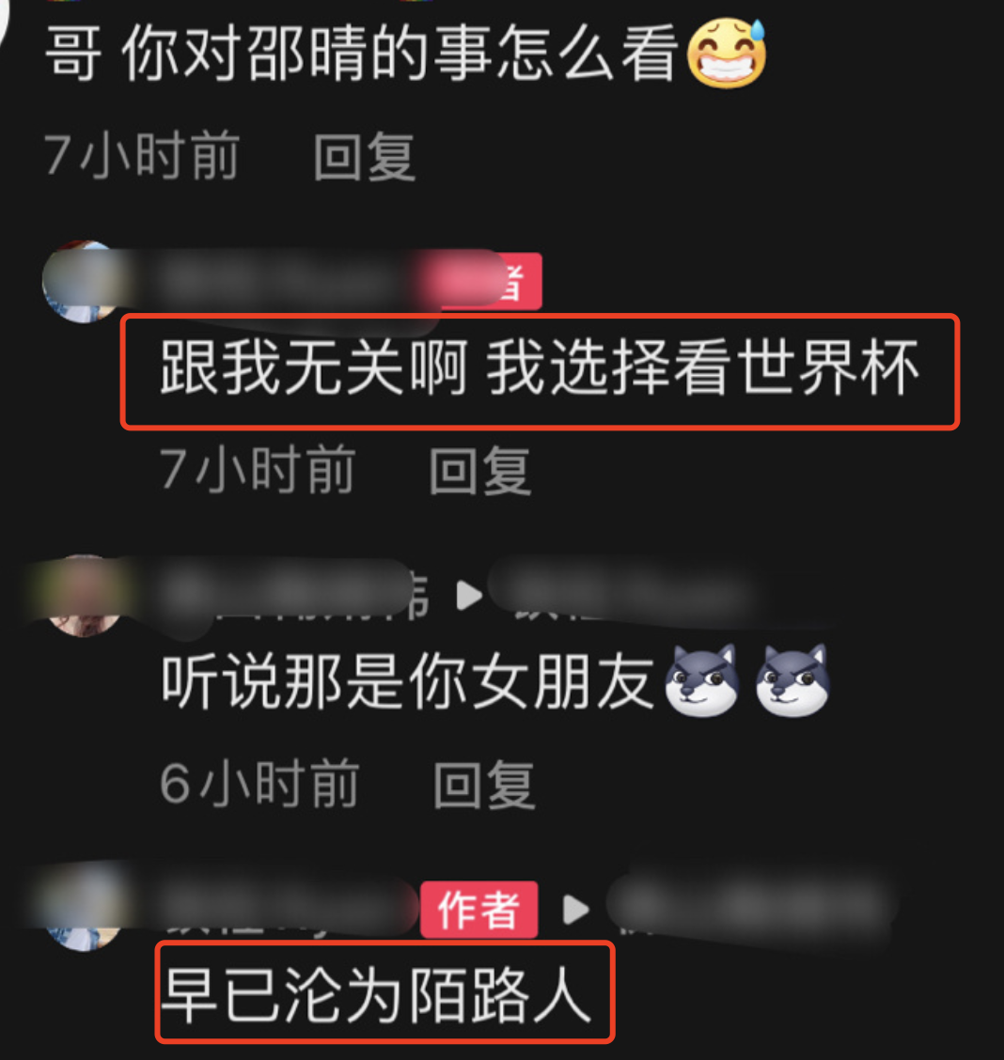Select the comment 早已沦为陌路人
The image size is (1004, 1060).
[x=377, y=995]
